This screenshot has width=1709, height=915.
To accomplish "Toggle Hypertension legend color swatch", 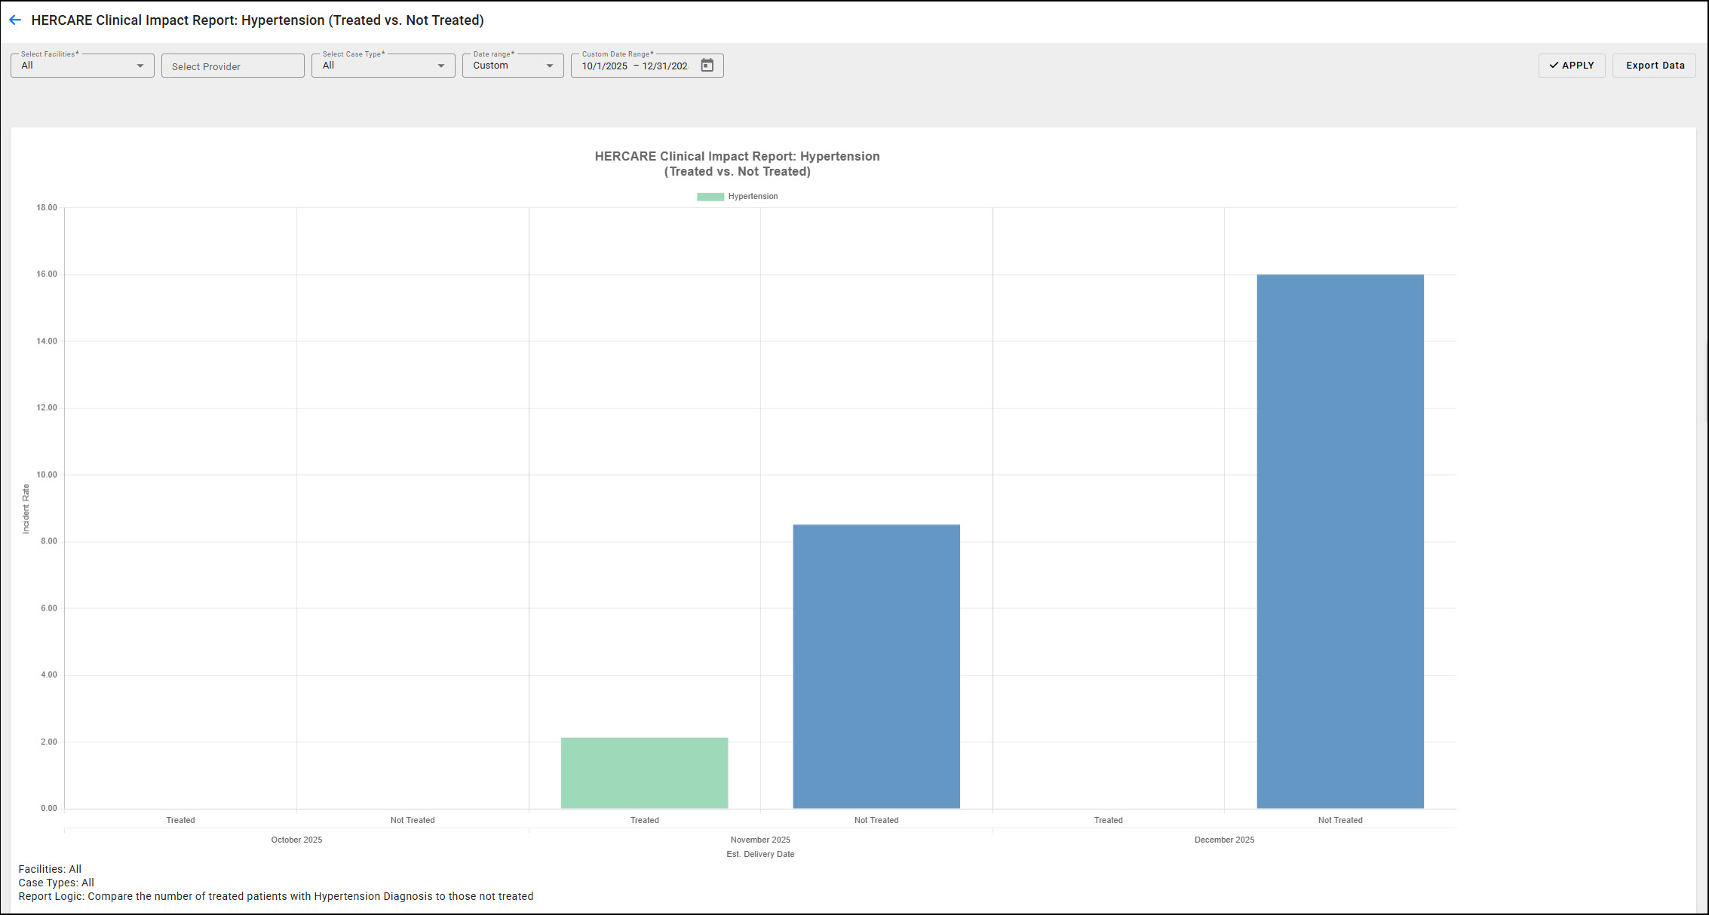I will 710,197.
